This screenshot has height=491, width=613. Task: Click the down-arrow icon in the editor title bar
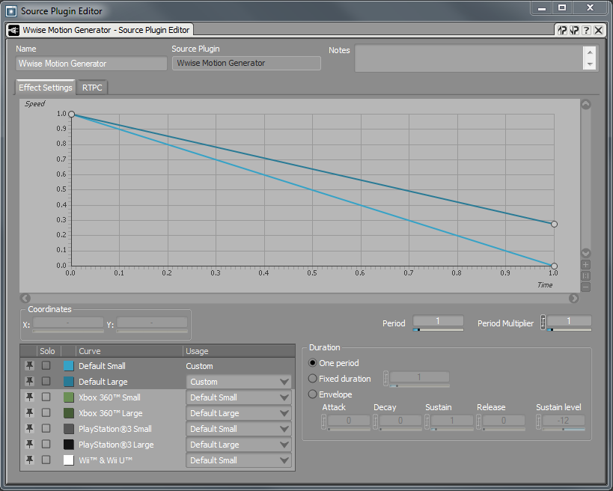574,30
